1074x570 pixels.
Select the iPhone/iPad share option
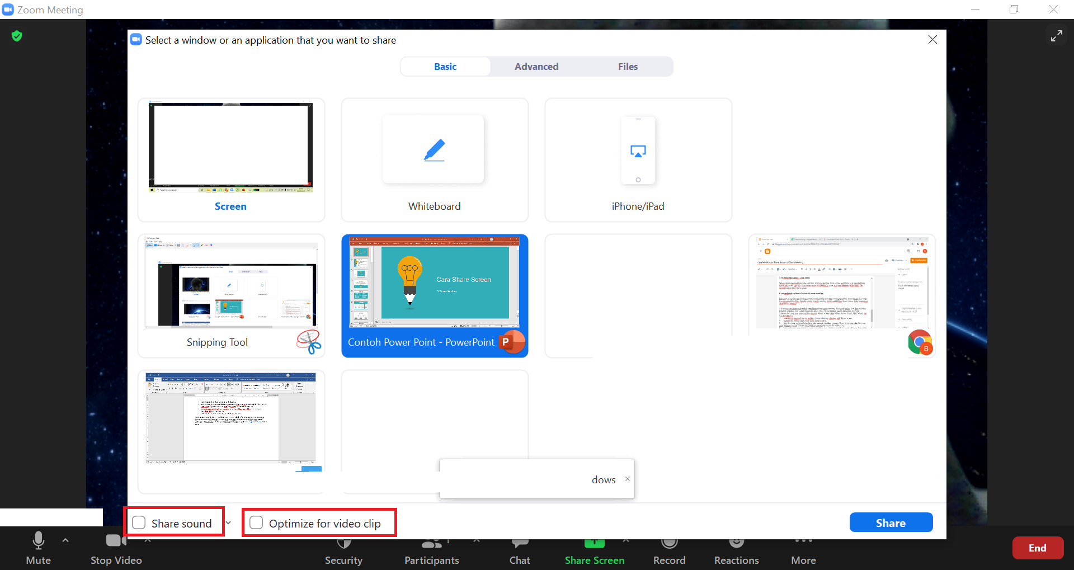tap(638, 160)
